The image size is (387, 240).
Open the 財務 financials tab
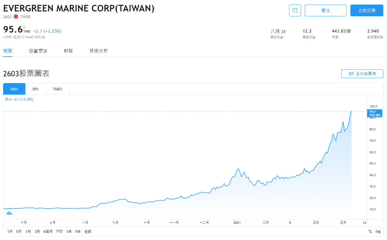click(68, 51)
